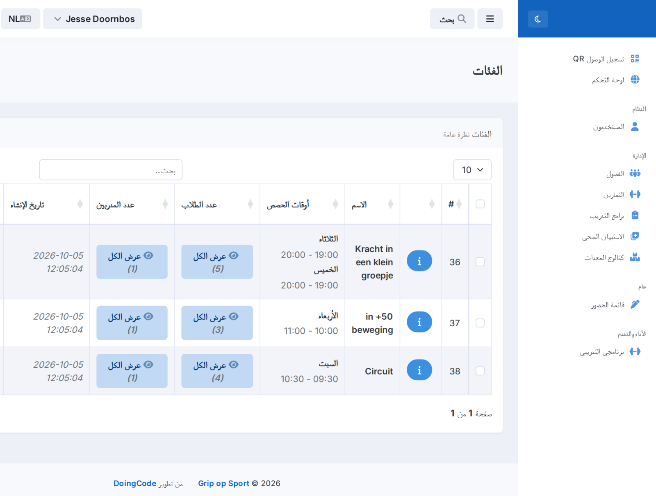656x496 pixels.
Task: Open info for +50 in beweging
Action: coord(419,322)
